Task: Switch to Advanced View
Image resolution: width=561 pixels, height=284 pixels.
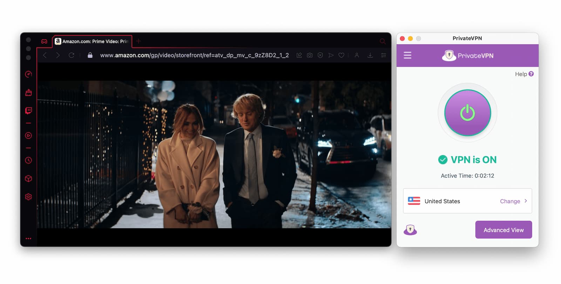Action: point(503,230)
